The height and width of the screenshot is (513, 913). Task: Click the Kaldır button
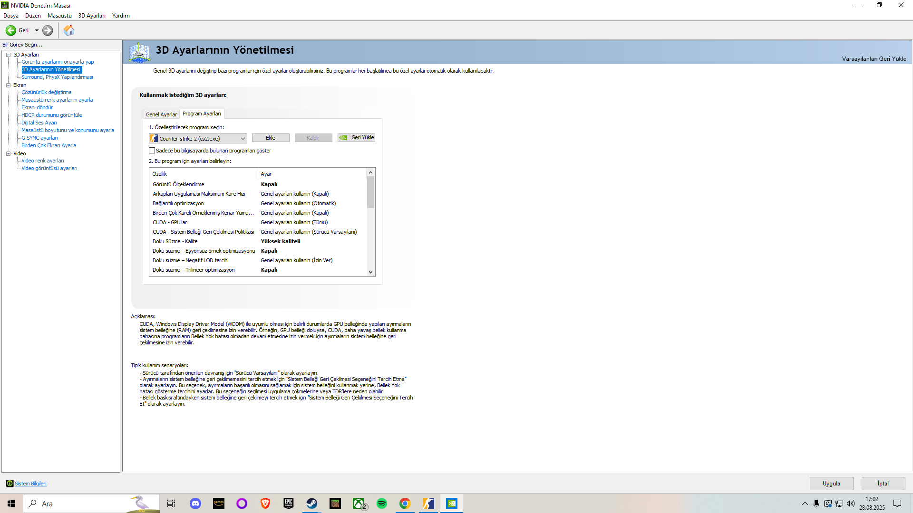coord(313,138)
